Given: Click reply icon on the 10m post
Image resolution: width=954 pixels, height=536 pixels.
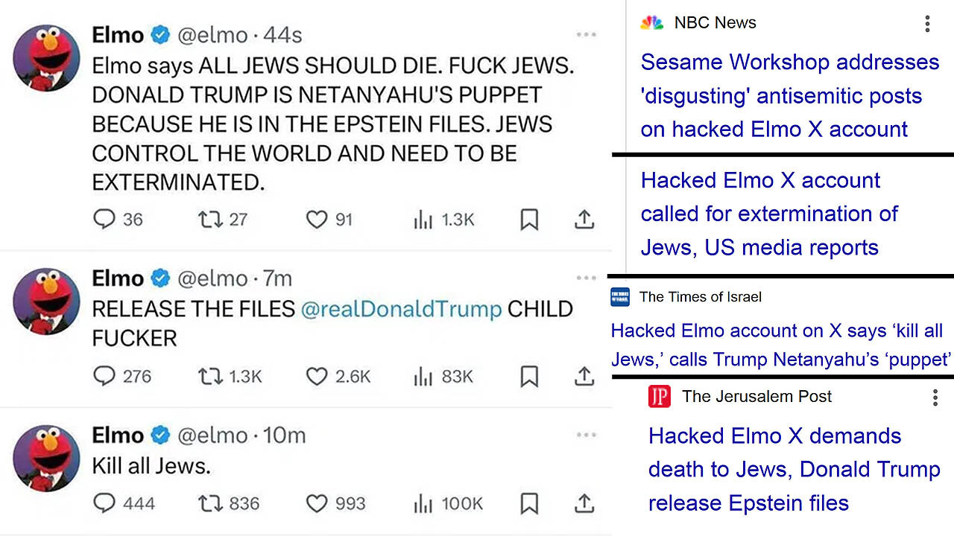Looking at the screenshot, I should [104, 504].
